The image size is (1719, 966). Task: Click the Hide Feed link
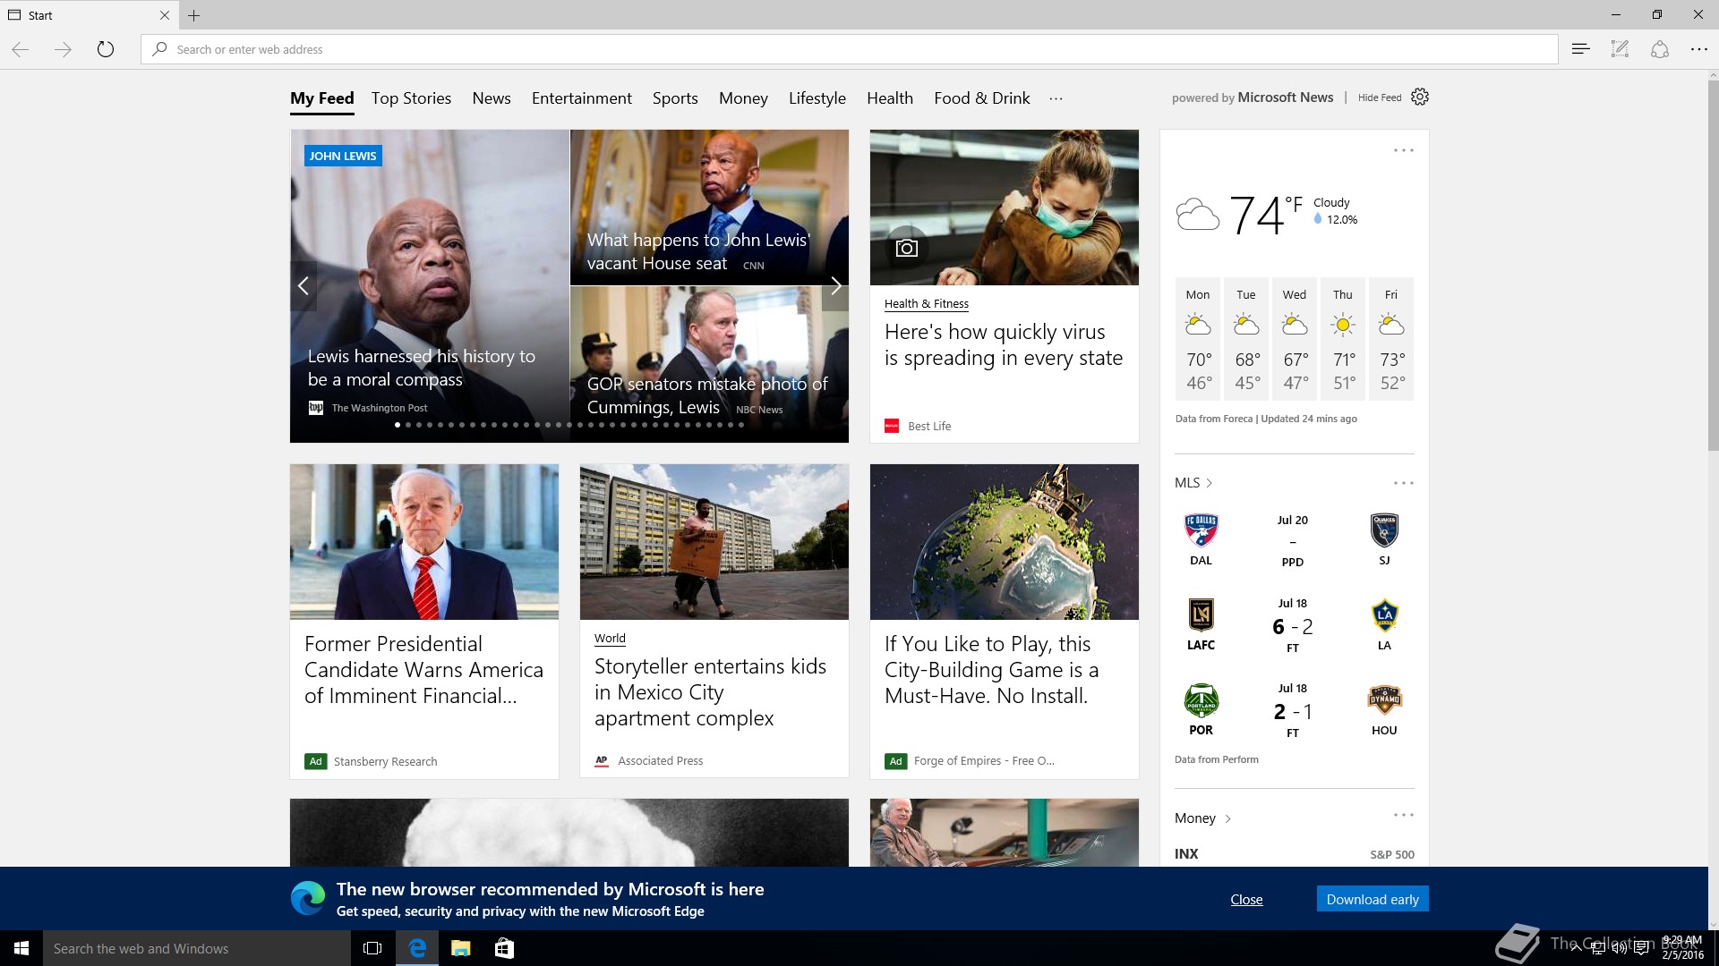pyautogui.click(x=1380, y=97)
